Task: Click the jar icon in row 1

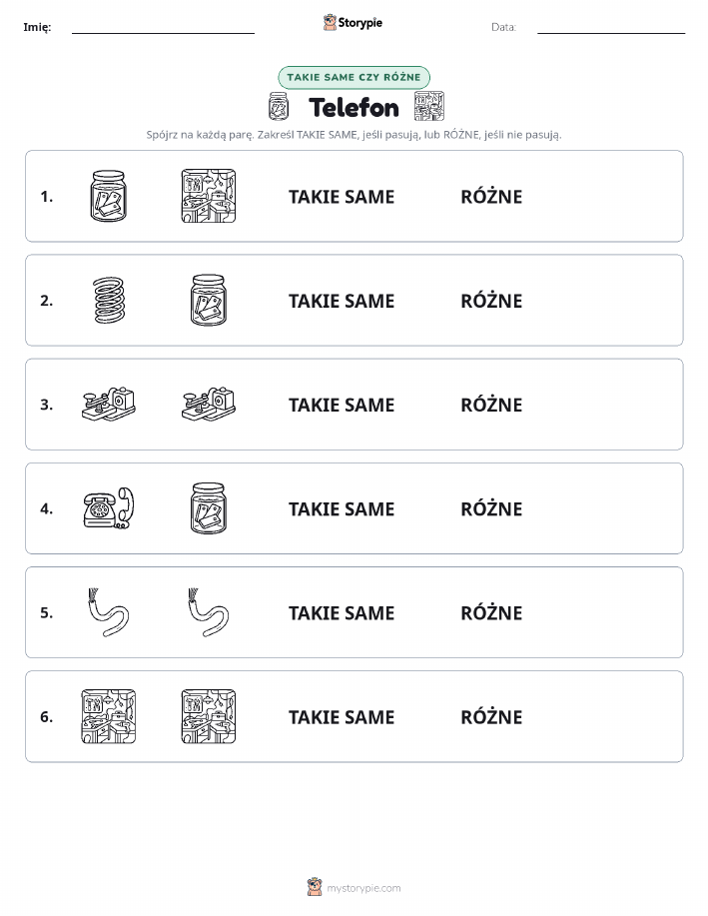Action: pos(109,196)
